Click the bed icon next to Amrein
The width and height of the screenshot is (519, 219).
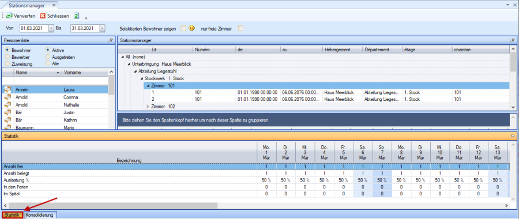pos(7,90)
